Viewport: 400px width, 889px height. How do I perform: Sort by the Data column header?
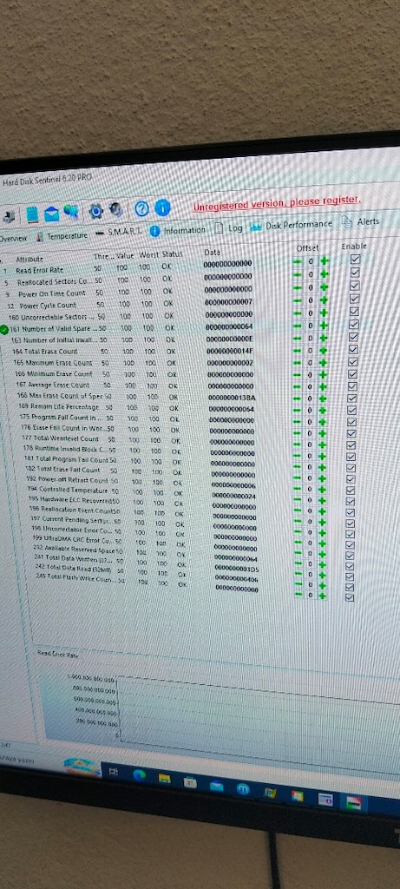212,252
